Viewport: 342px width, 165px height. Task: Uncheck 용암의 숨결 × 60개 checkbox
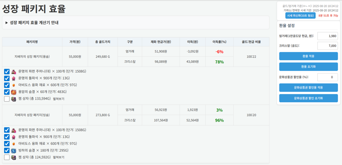click(7, 92)
